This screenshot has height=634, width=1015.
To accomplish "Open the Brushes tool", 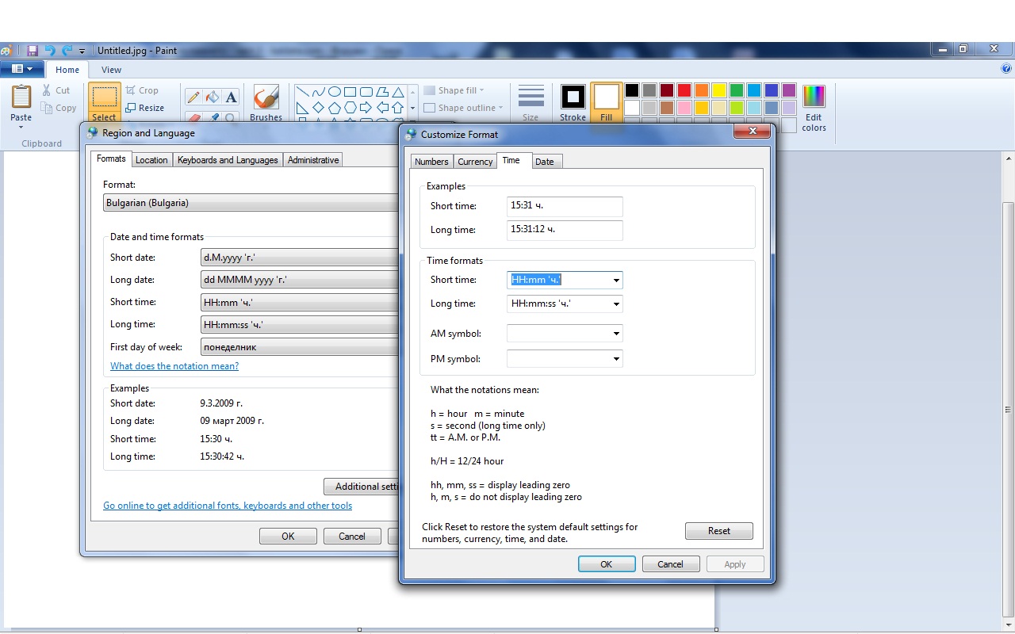I will click(266, 103).
